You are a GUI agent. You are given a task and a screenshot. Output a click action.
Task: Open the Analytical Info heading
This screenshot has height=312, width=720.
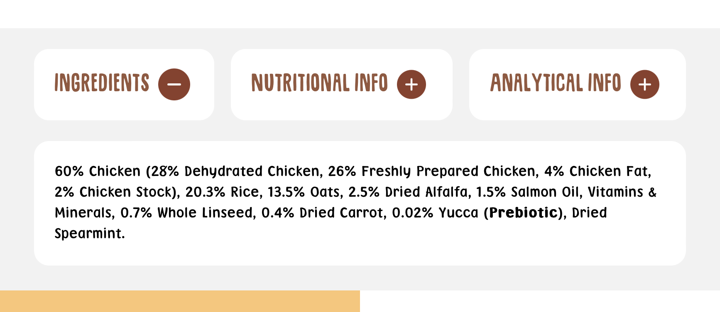[x=556, y=83]
